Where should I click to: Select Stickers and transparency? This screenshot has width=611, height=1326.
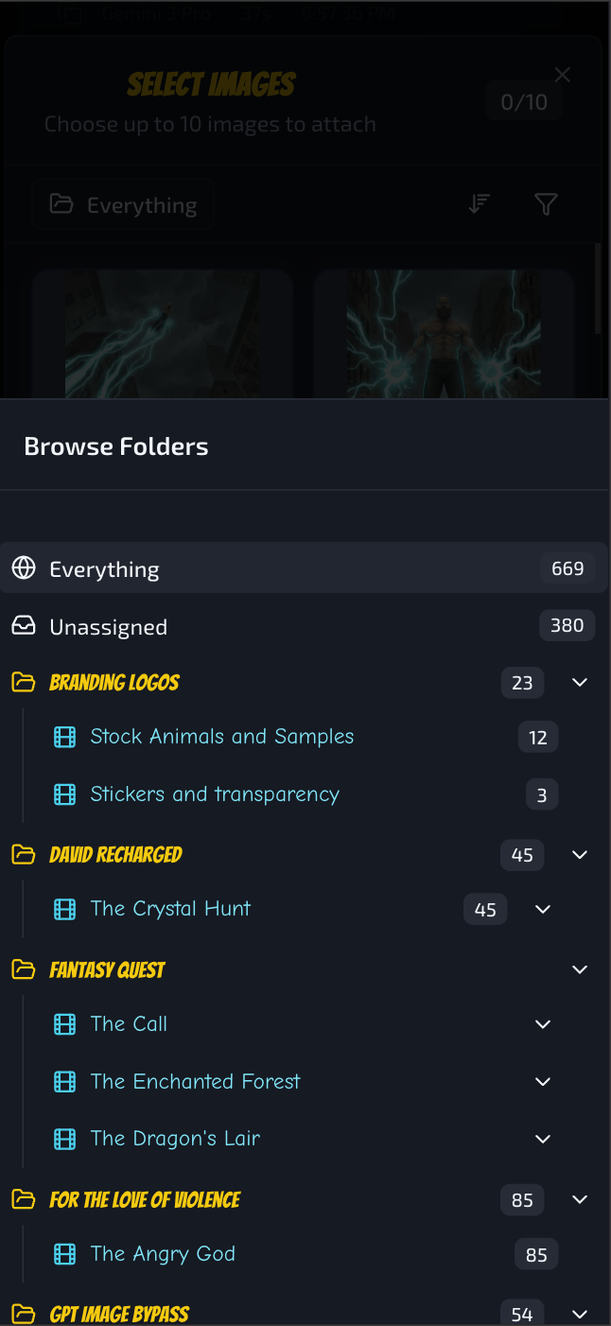click(x=215, y=794)
